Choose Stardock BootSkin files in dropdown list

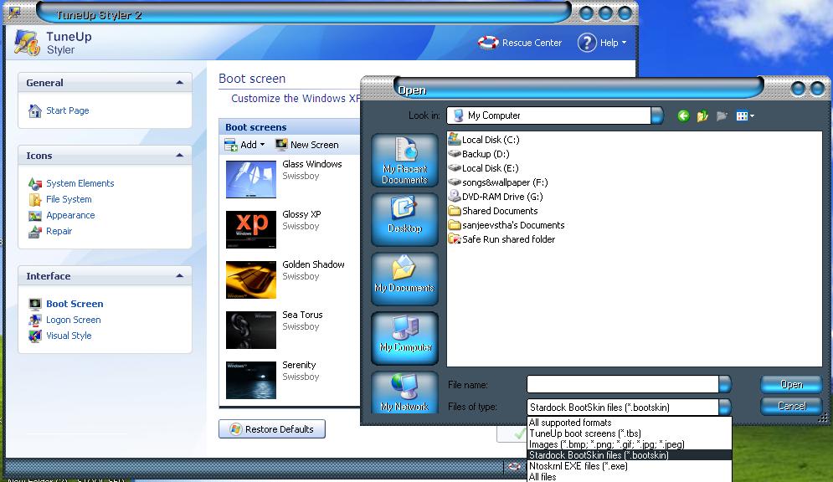(630, 455)
